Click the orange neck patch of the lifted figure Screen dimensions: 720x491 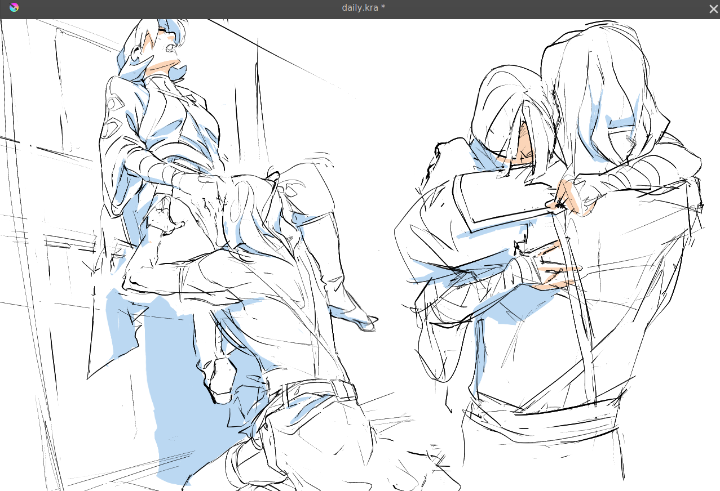(x=162, y=66)
